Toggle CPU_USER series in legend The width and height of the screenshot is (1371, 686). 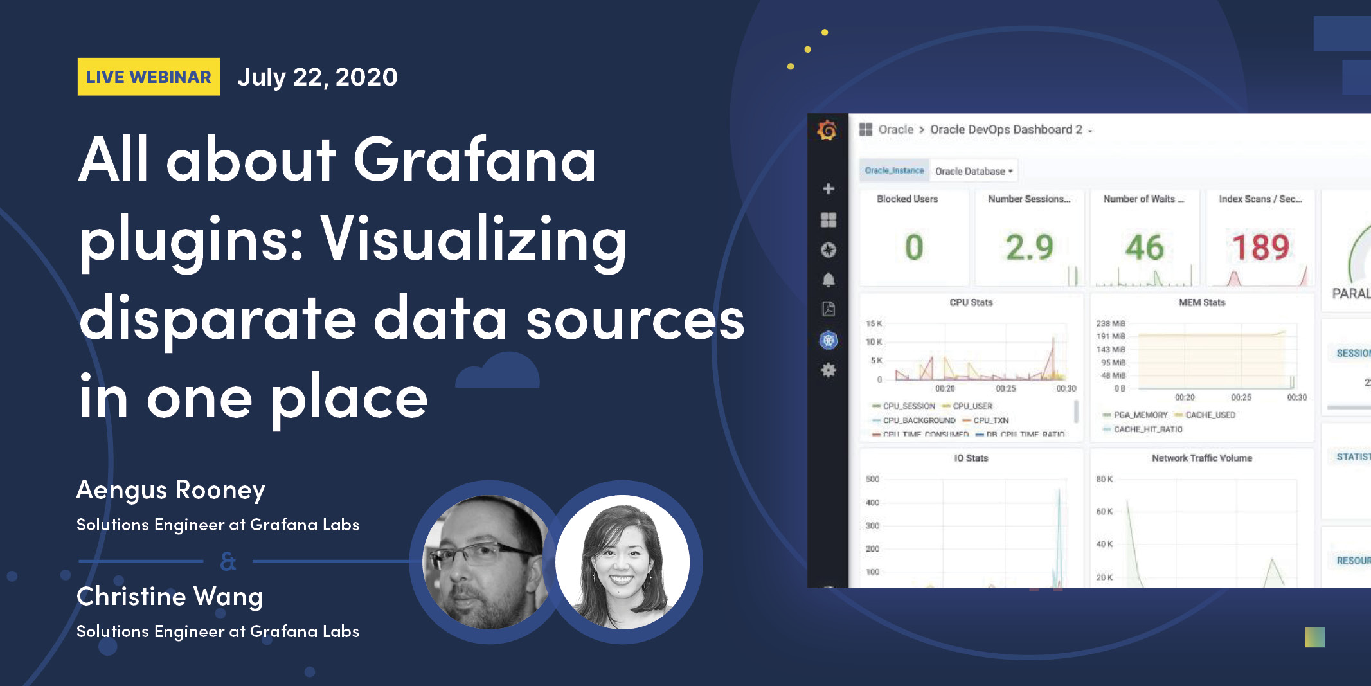[967, 406]
